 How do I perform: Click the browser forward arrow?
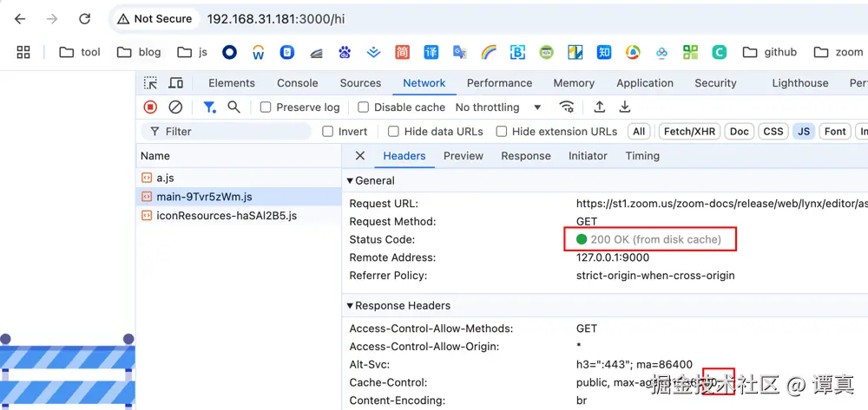(x=52, y=19)
